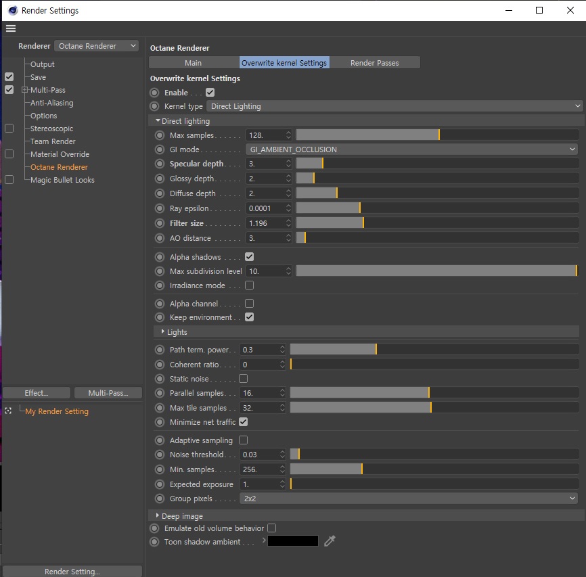The image size is (586, 577).
Task: Select the Overwrite kernel Settings tab
Action: coord(284,63)
